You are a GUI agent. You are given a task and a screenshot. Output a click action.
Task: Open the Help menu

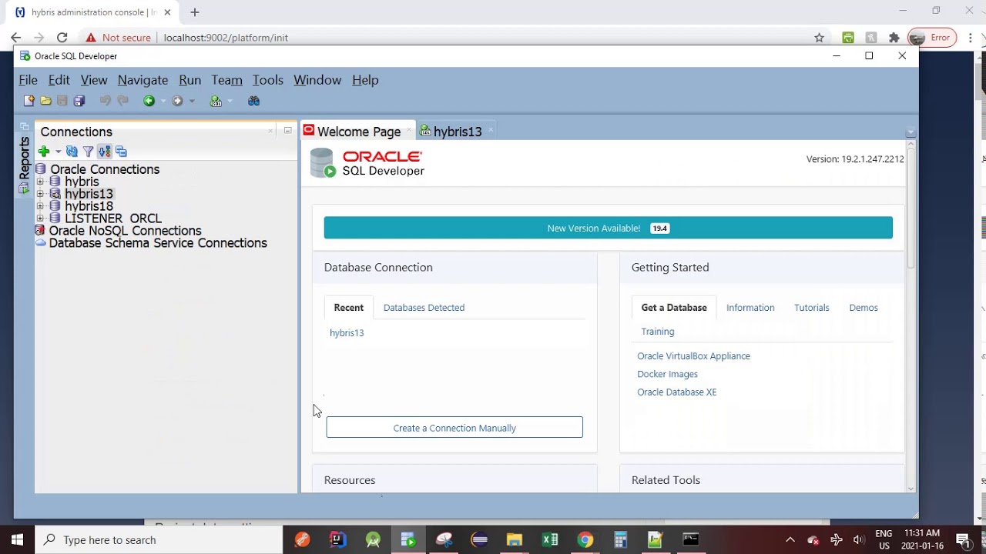(x=365, y=80)
